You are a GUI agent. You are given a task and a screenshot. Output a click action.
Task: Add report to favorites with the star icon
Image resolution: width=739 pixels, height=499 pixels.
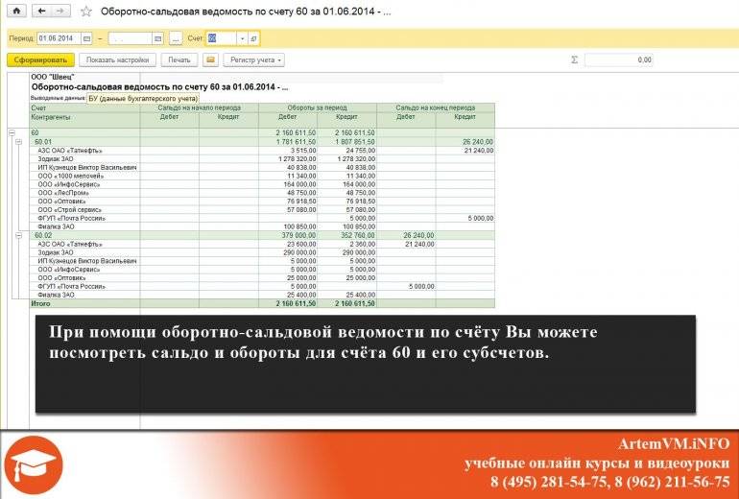[87, 12]
